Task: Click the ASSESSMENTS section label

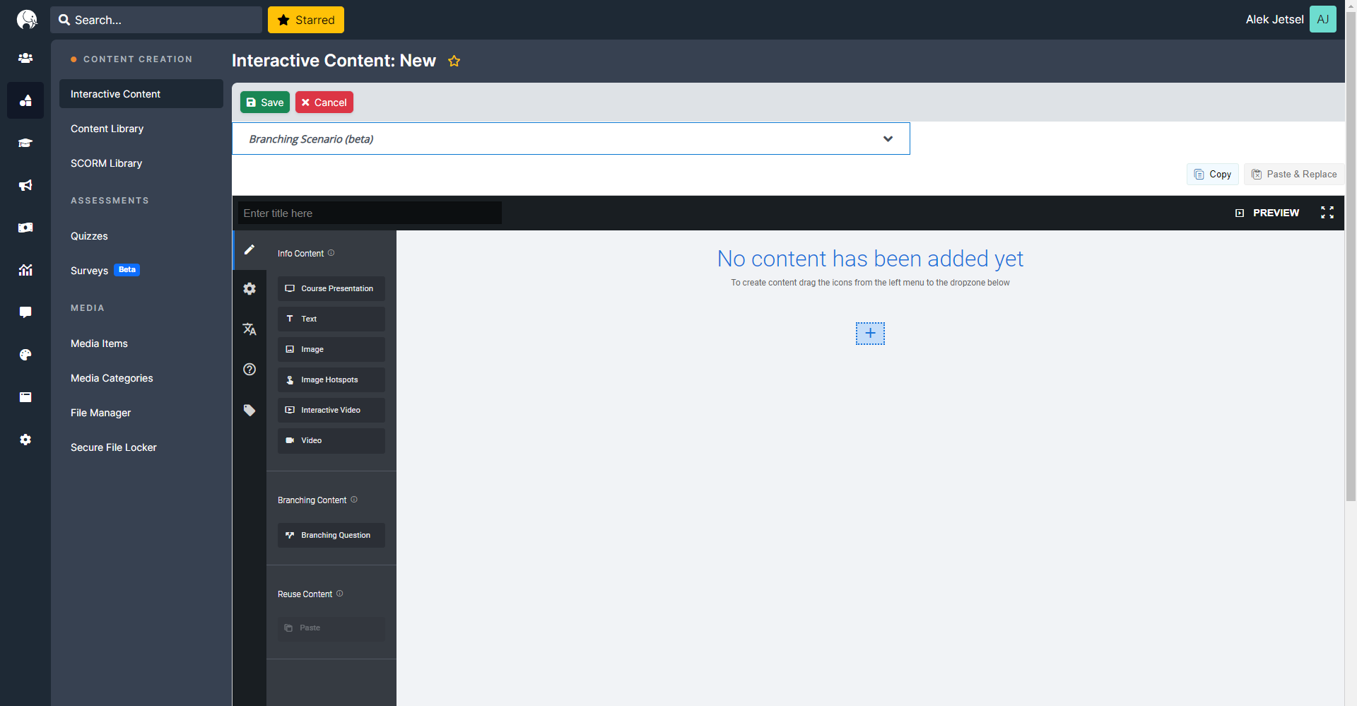Action: pos(110,201)
